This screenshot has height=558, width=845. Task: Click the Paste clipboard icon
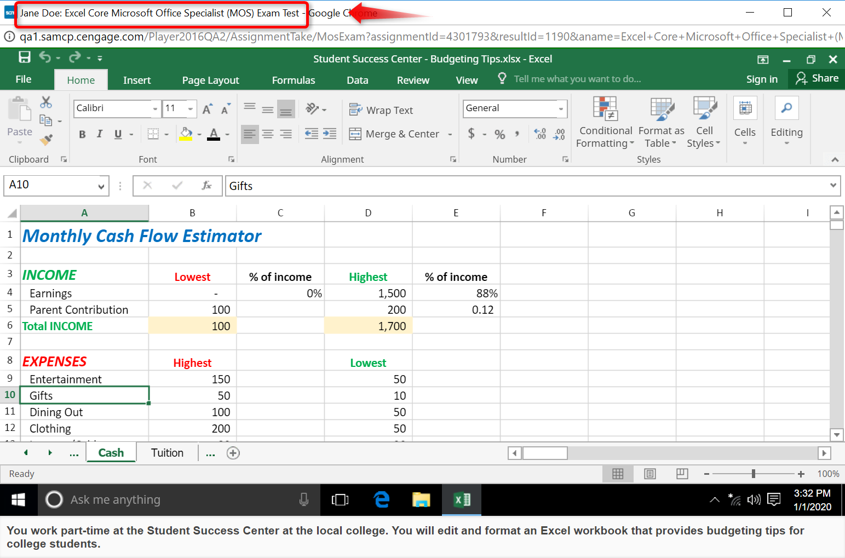point(20,110)
